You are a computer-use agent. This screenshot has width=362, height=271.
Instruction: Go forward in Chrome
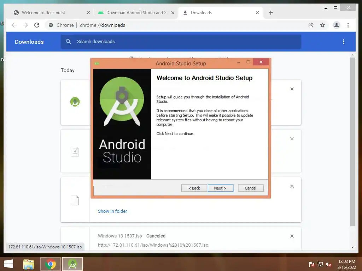tap(25, 25)
